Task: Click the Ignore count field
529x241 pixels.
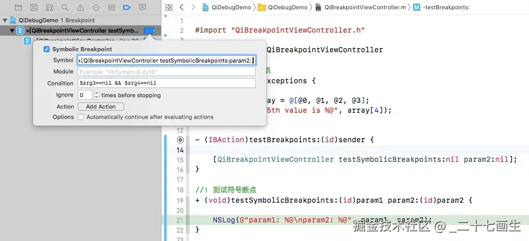Action: [85, 95]
